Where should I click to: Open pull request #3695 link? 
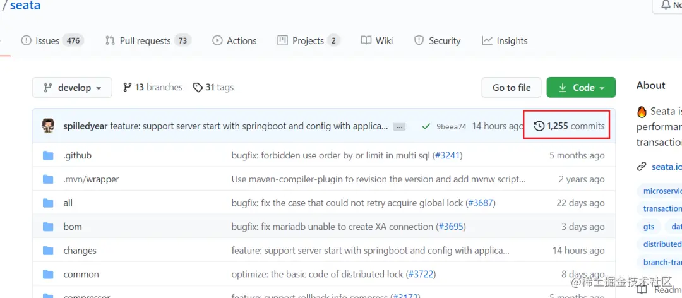450,227
